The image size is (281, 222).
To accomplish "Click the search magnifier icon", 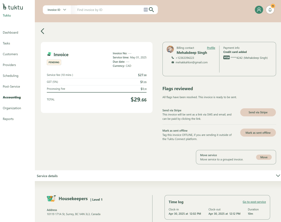I will point(151,10).
